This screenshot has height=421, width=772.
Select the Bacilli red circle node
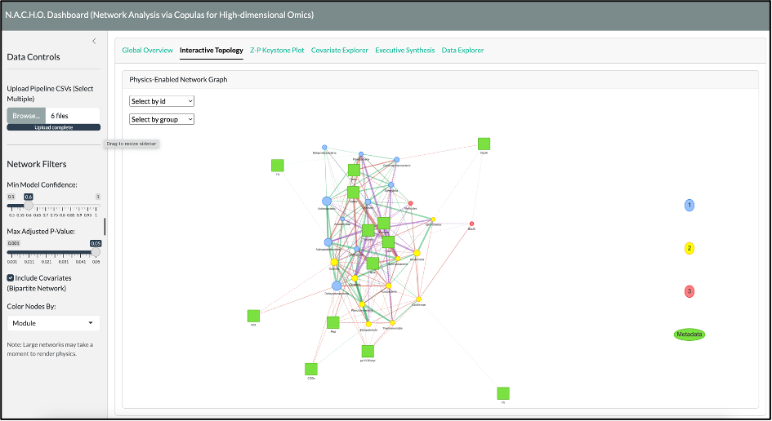pos(471,224)
